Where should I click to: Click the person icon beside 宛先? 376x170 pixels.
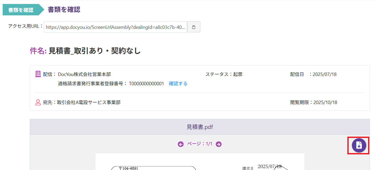click(x=38, y=102)
